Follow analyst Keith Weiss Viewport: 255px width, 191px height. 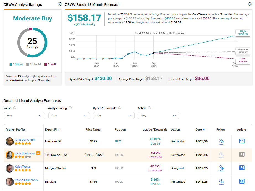point(221,168)
